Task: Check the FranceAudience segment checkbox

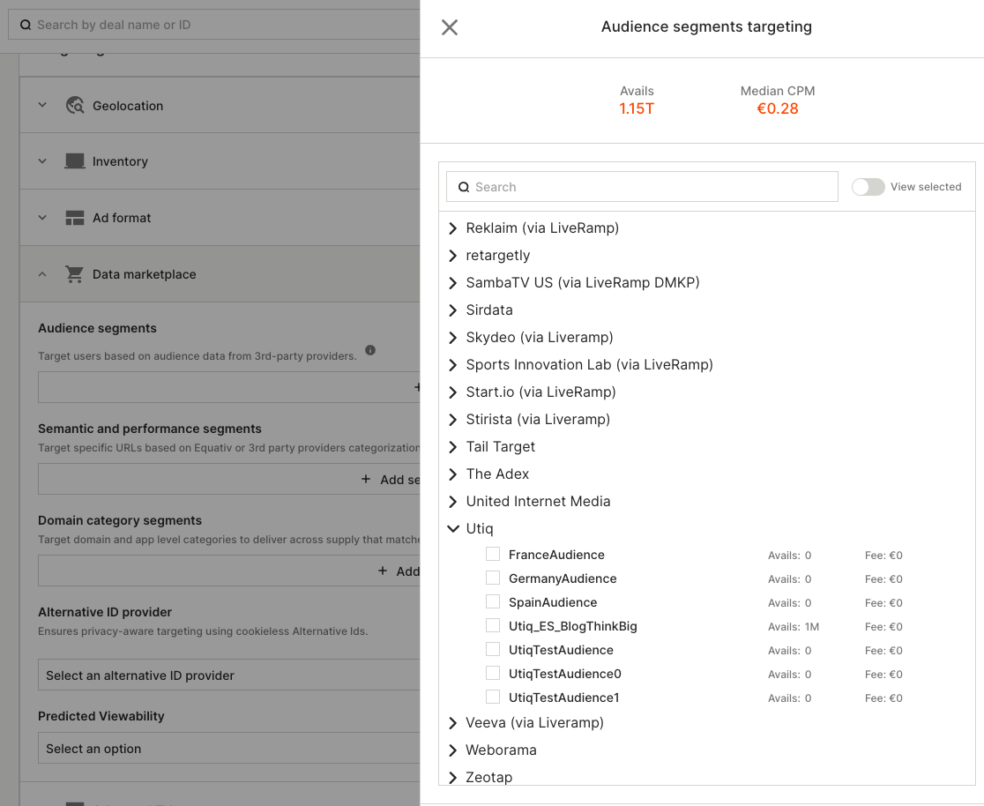Action: click(493, 555)
